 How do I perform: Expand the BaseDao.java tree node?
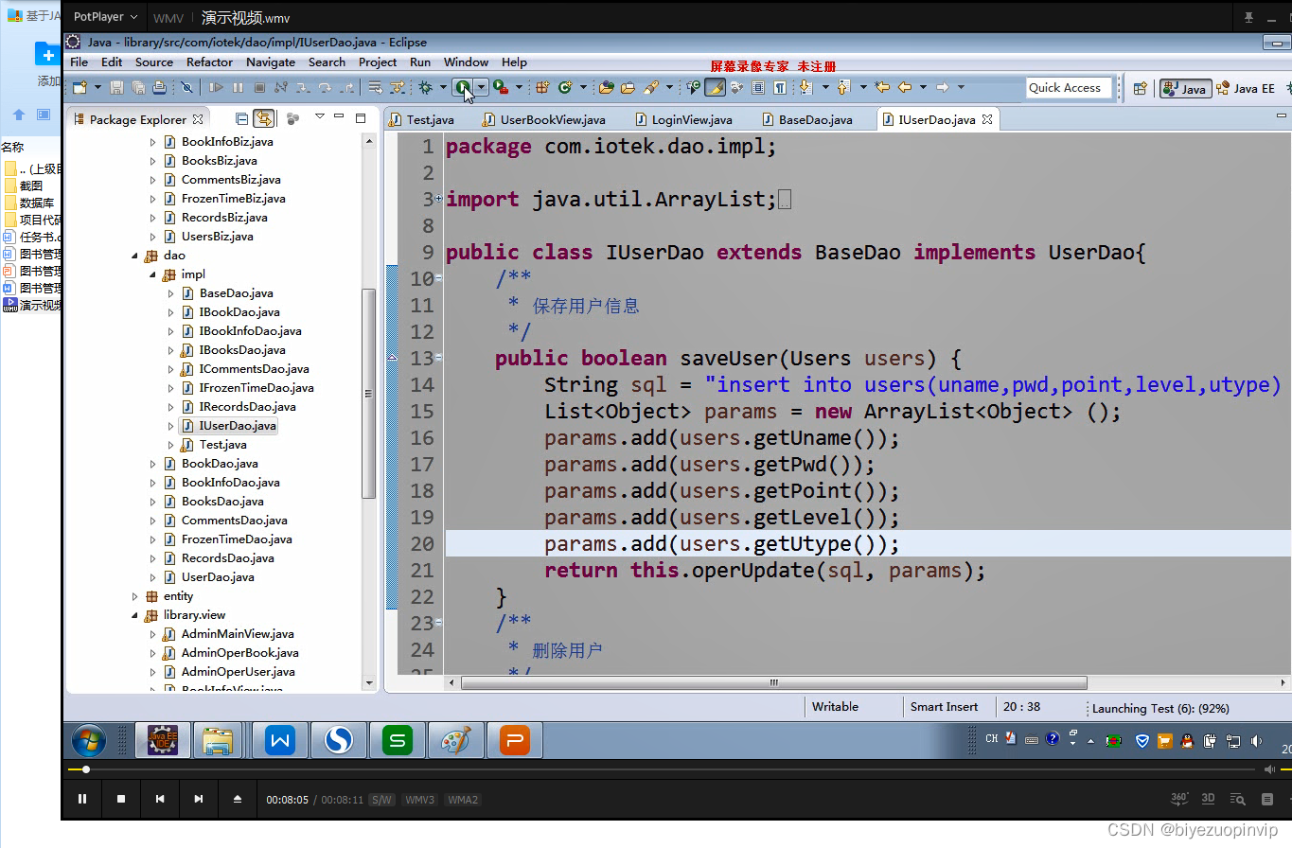click(x=170, y=293)
